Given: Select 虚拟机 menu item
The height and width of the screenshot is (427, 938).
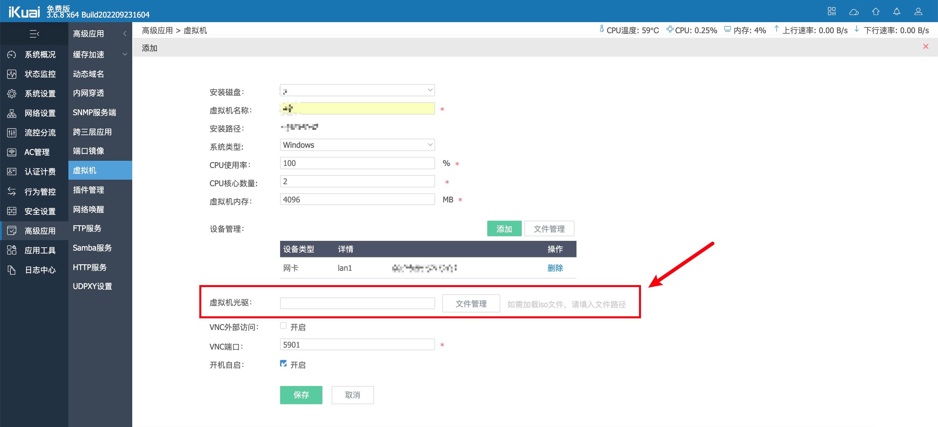Looking at the screenshot, I should [x=100, y=170].
